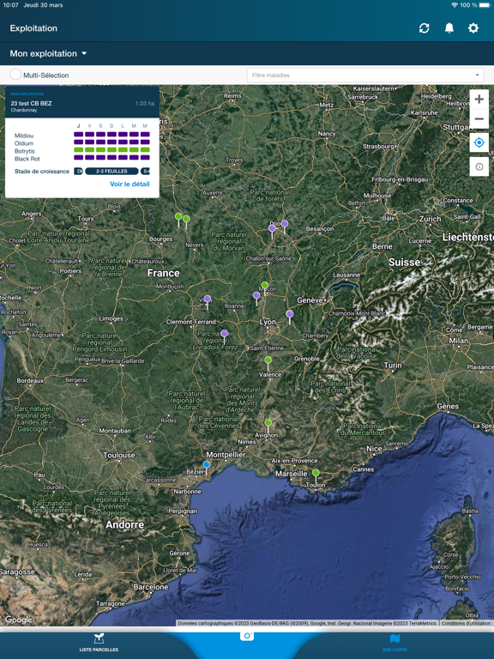
Task: Tap the parcel title 23 test CB BEZ
Action: click(x=32, y=103)
